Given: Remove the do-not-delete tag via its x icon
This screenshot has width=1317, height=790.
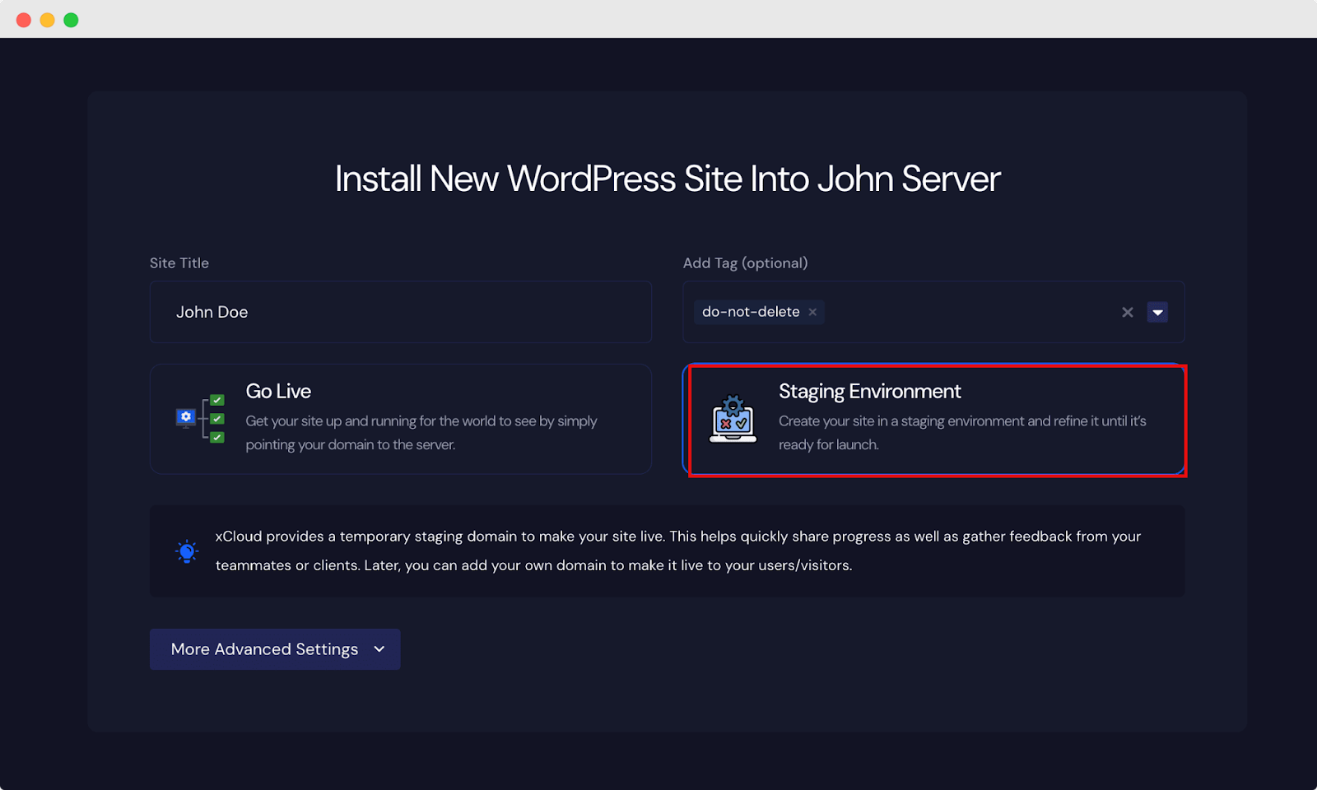Looking at the screenshot, I should (x=812, y=312).
